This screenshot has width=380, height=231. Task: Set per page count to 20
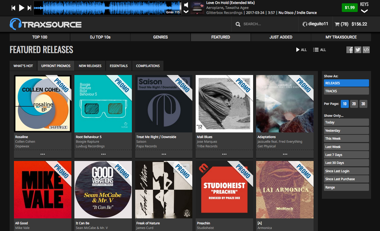[x=354, y=104]
